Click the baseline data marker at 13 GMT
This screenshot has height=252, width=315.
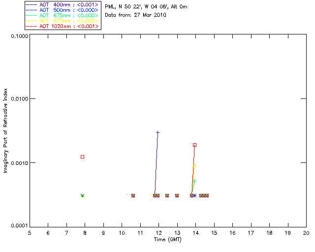point(177,195)
